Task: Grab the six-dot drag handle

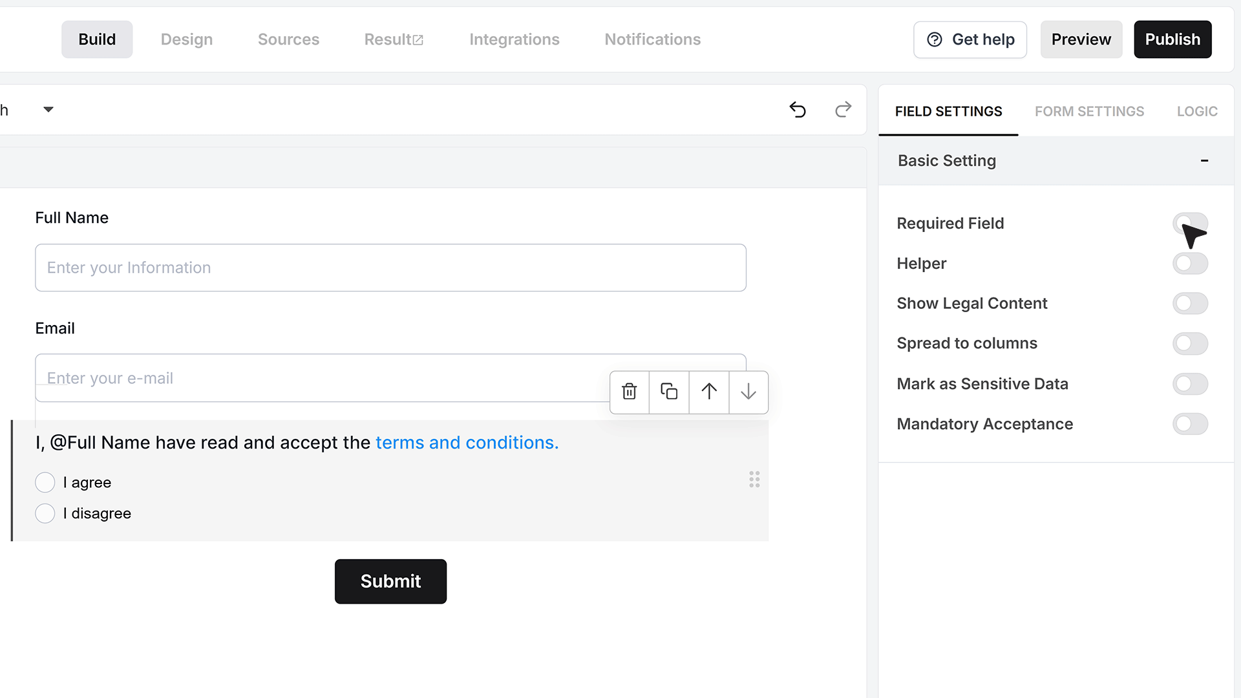Action: [x=754, y=479]
